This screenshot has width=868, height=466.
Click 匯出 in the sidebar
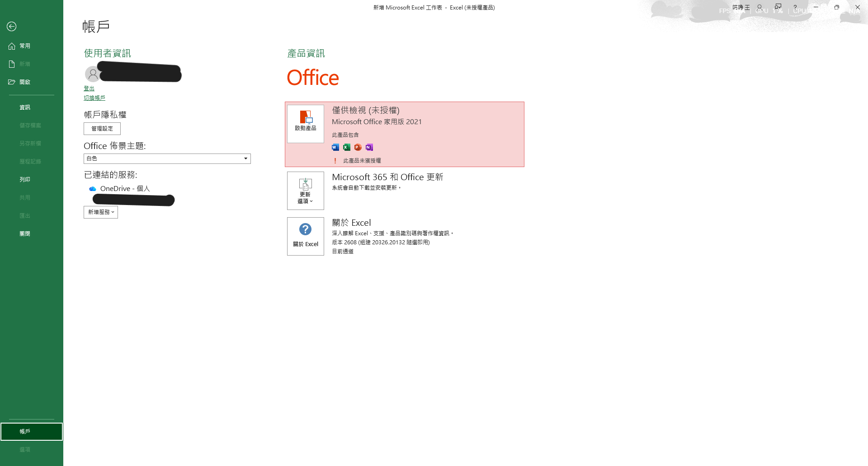(x=32, y=216)
